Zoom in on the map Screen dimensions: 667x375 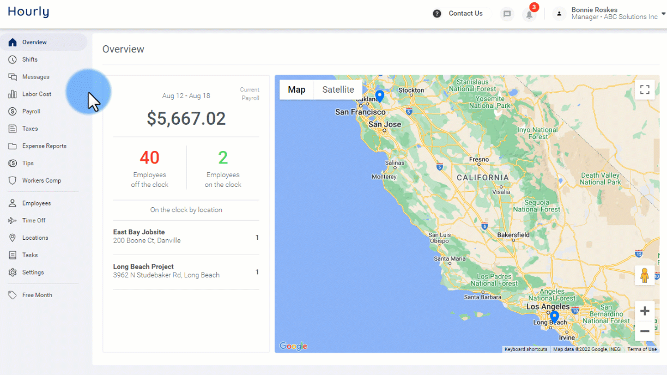(645, 311)
